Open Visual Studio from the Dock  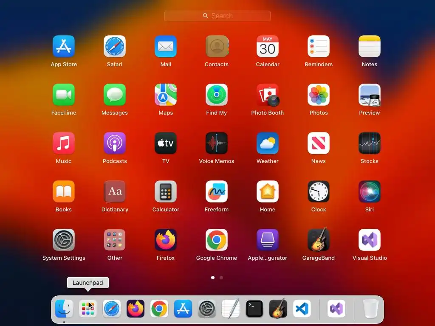[x=336, y=309]
